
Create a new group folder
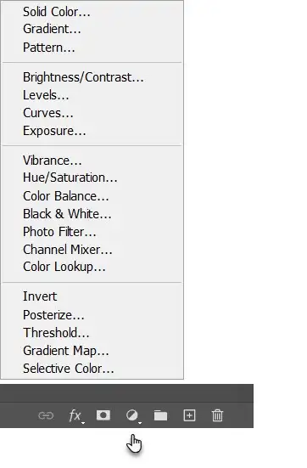point(160,415)
